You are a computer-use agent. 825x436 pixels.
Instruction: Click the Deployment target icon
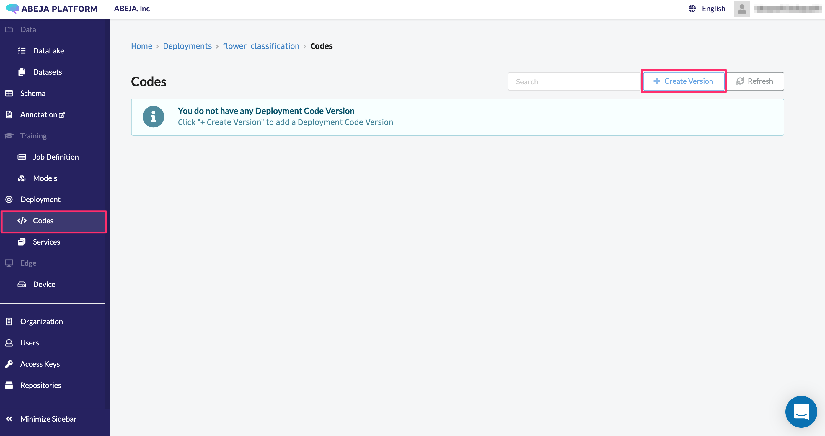click(9, 200)
